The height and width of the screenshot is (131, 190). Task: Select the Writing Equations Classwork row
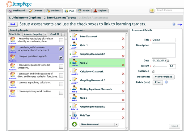pyautogui.click(x=97, y=89)
